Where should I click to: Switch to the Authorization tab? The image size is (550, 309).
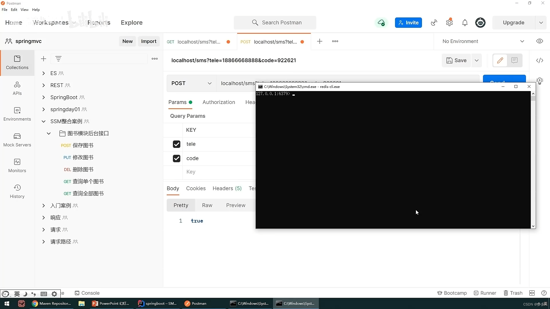[x=219, y=102]
